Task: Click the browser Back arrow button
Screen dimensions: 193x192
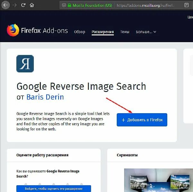Action: [x=5, y=5]
